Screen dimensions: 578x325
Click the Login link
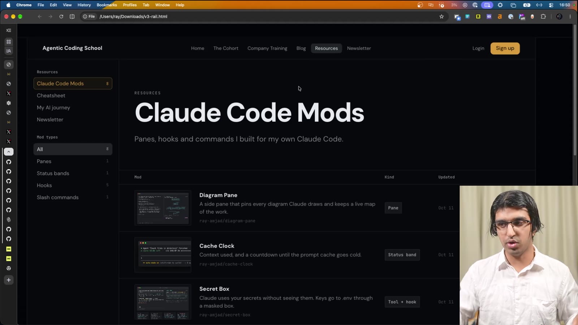pos(478,48)
